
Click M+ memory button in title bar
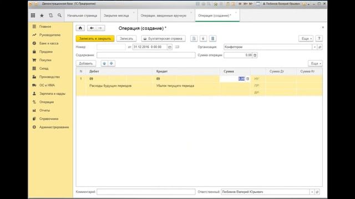(x=245, y=4)
